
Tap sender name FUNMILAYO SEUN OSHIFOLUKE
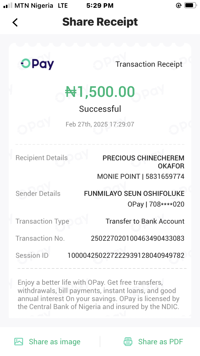[134, 193]
